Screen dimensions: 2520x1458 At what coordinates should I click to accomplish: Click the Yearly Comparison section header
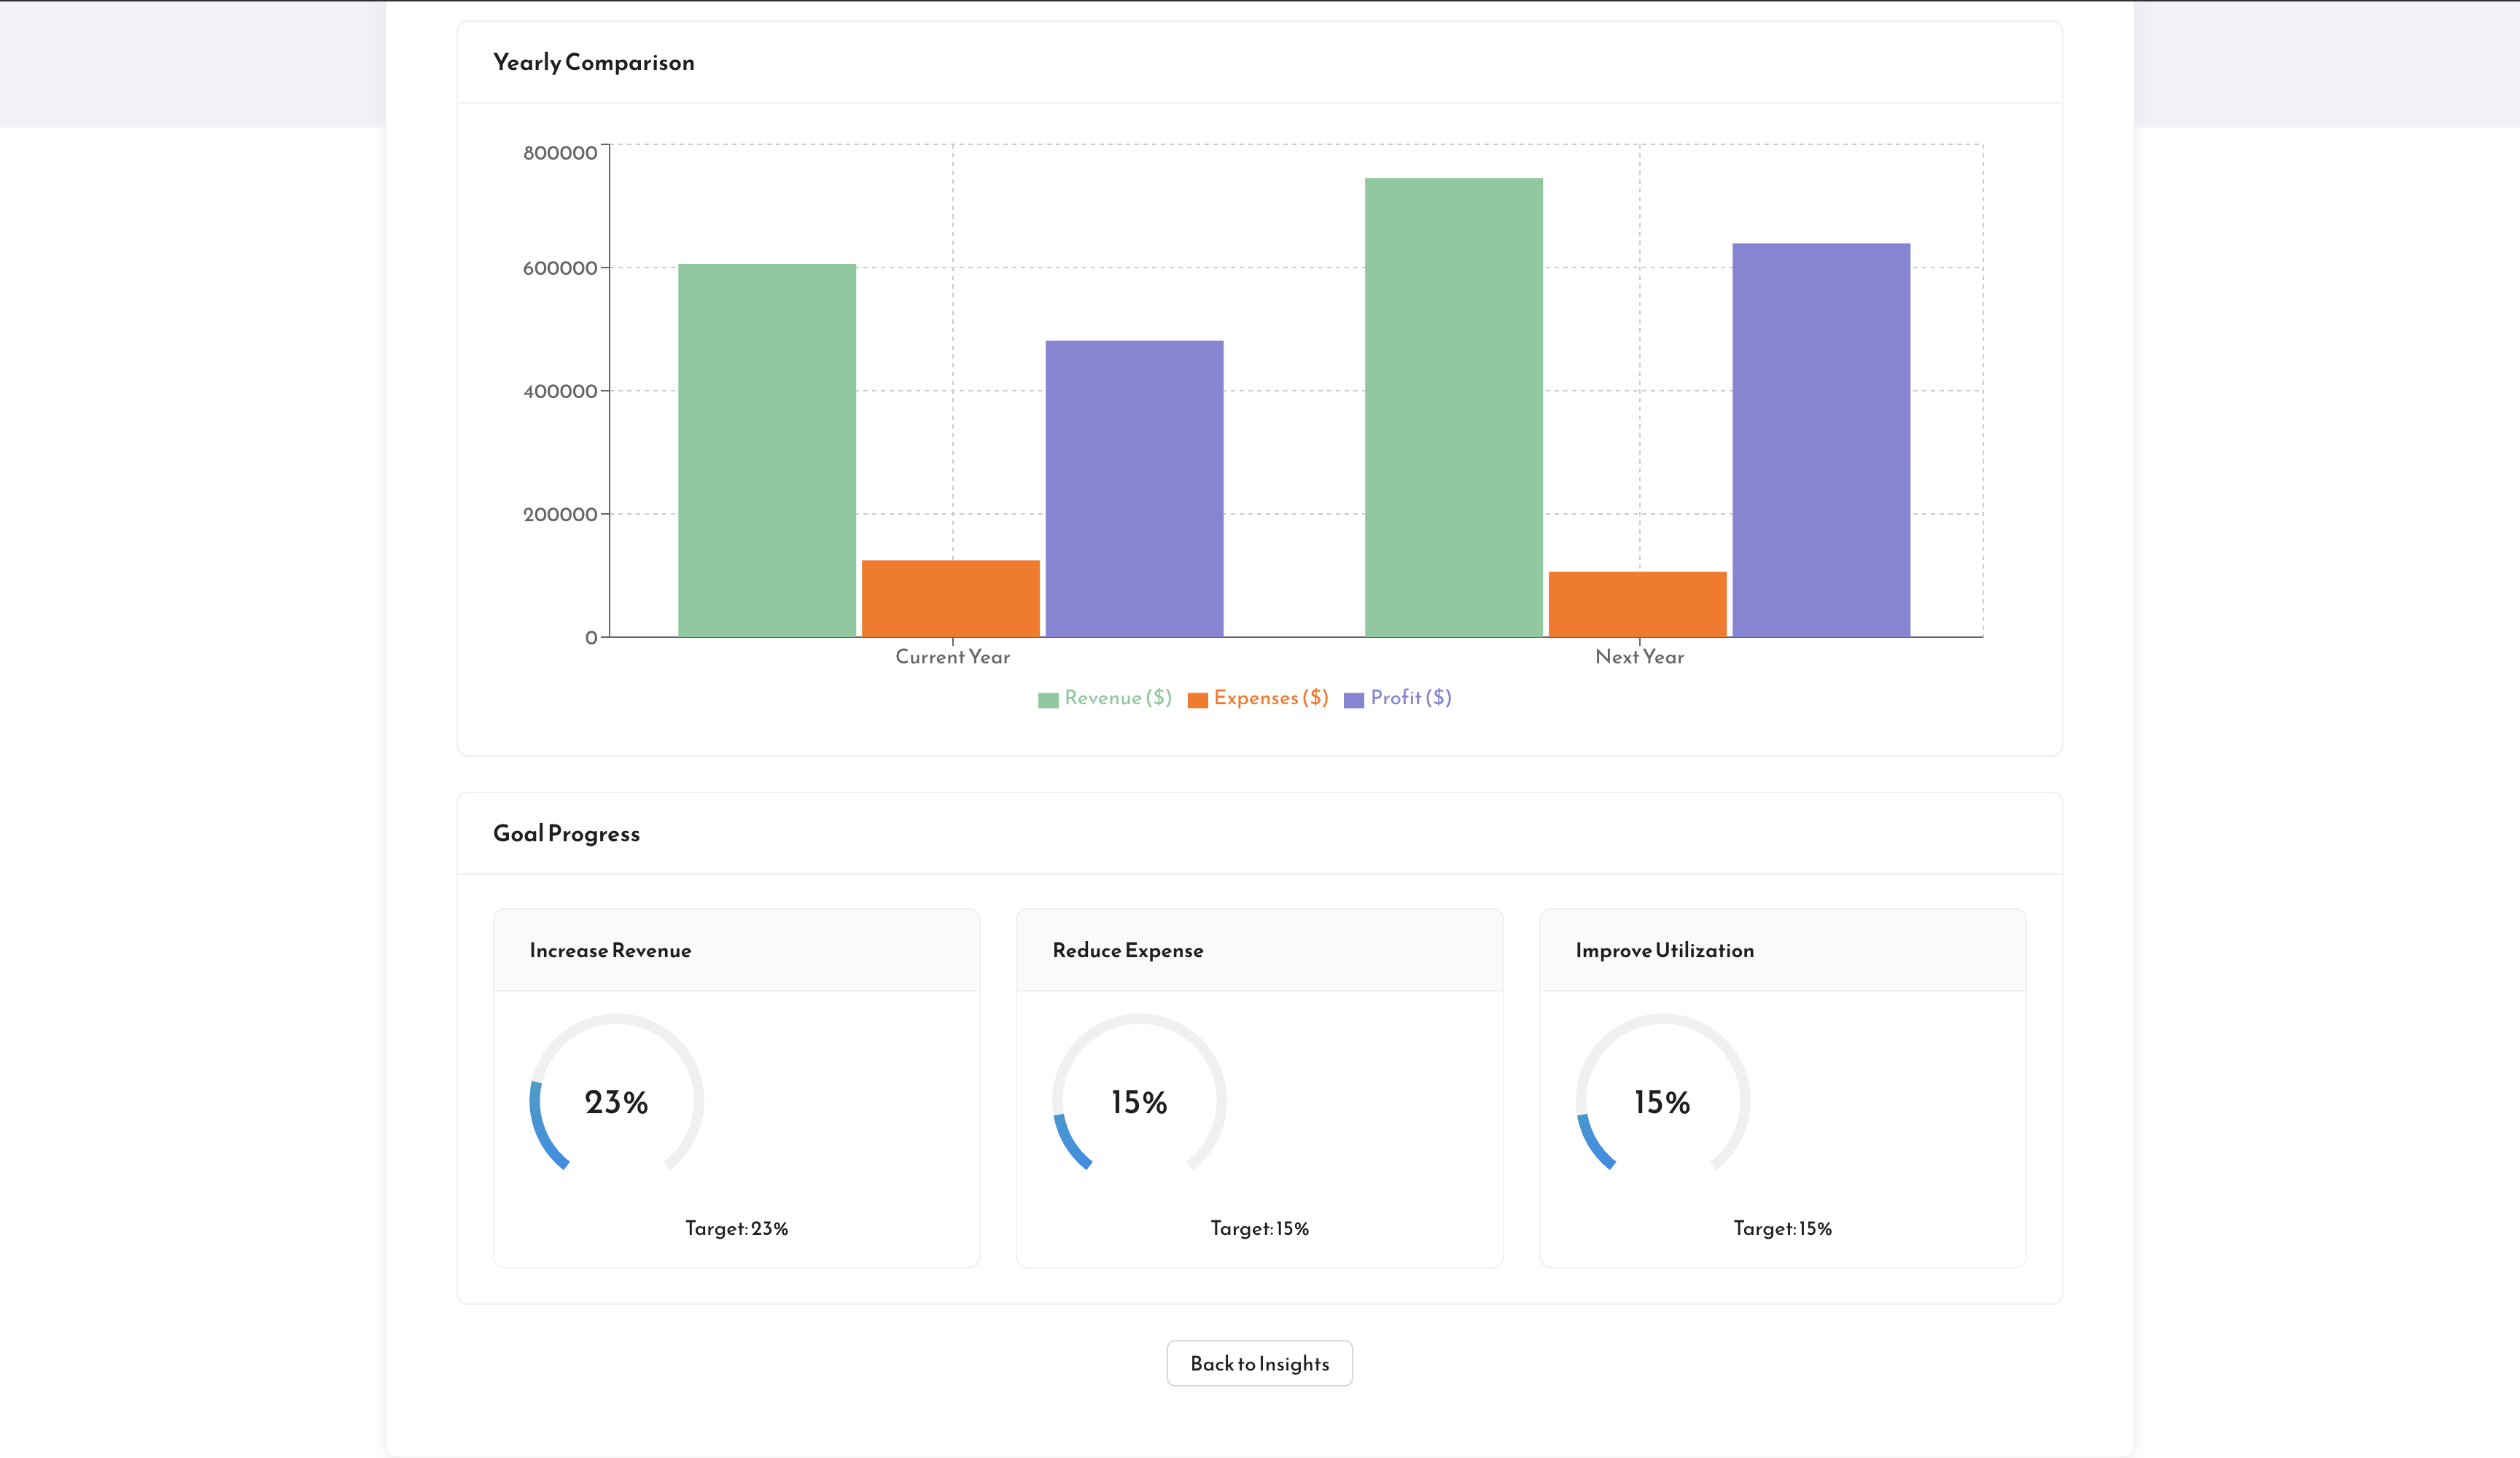pos(593,62)
